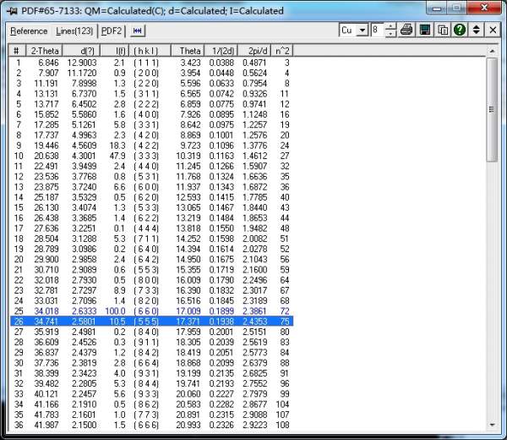The image size is (507, 440).
Task: Select the ( 9 1 1 ) reflection row
Action: click(150, 342)
